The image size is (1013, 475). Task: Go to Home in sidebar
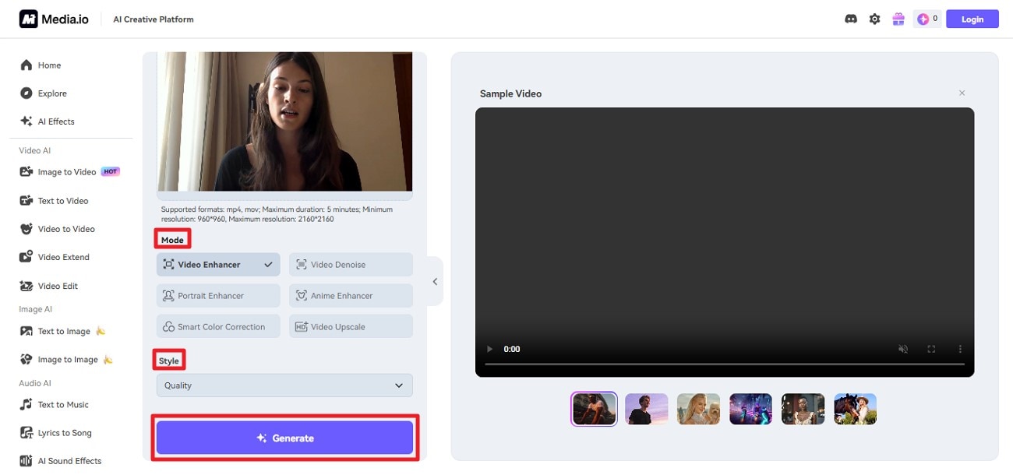[x=41, y=65]
